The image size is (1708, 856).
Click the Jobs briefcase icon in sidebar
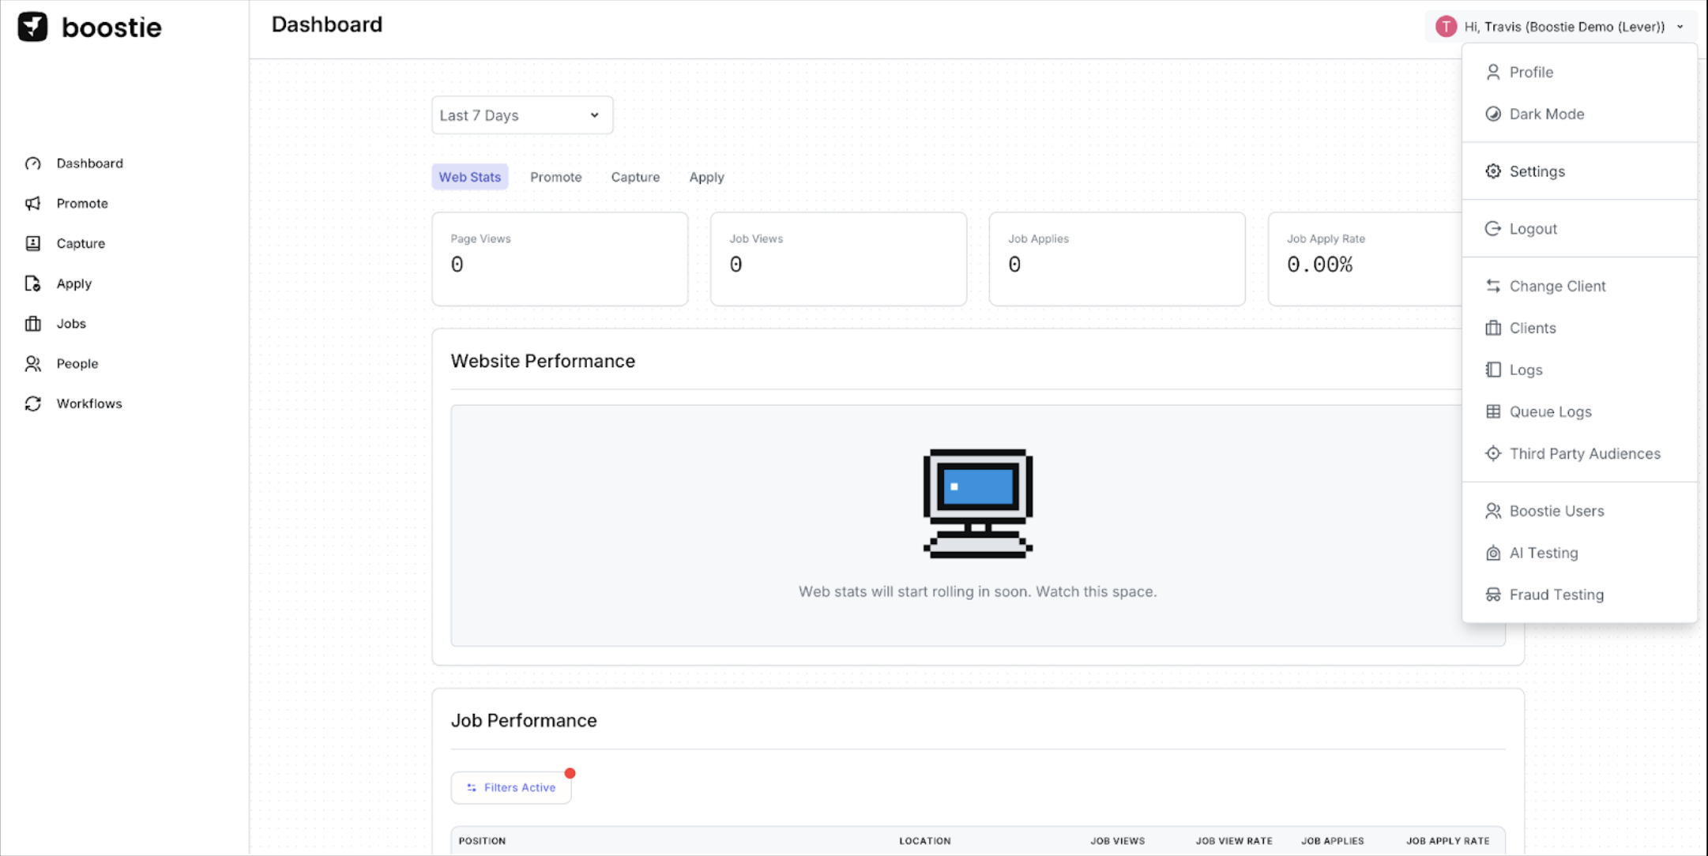coord(32,324)
